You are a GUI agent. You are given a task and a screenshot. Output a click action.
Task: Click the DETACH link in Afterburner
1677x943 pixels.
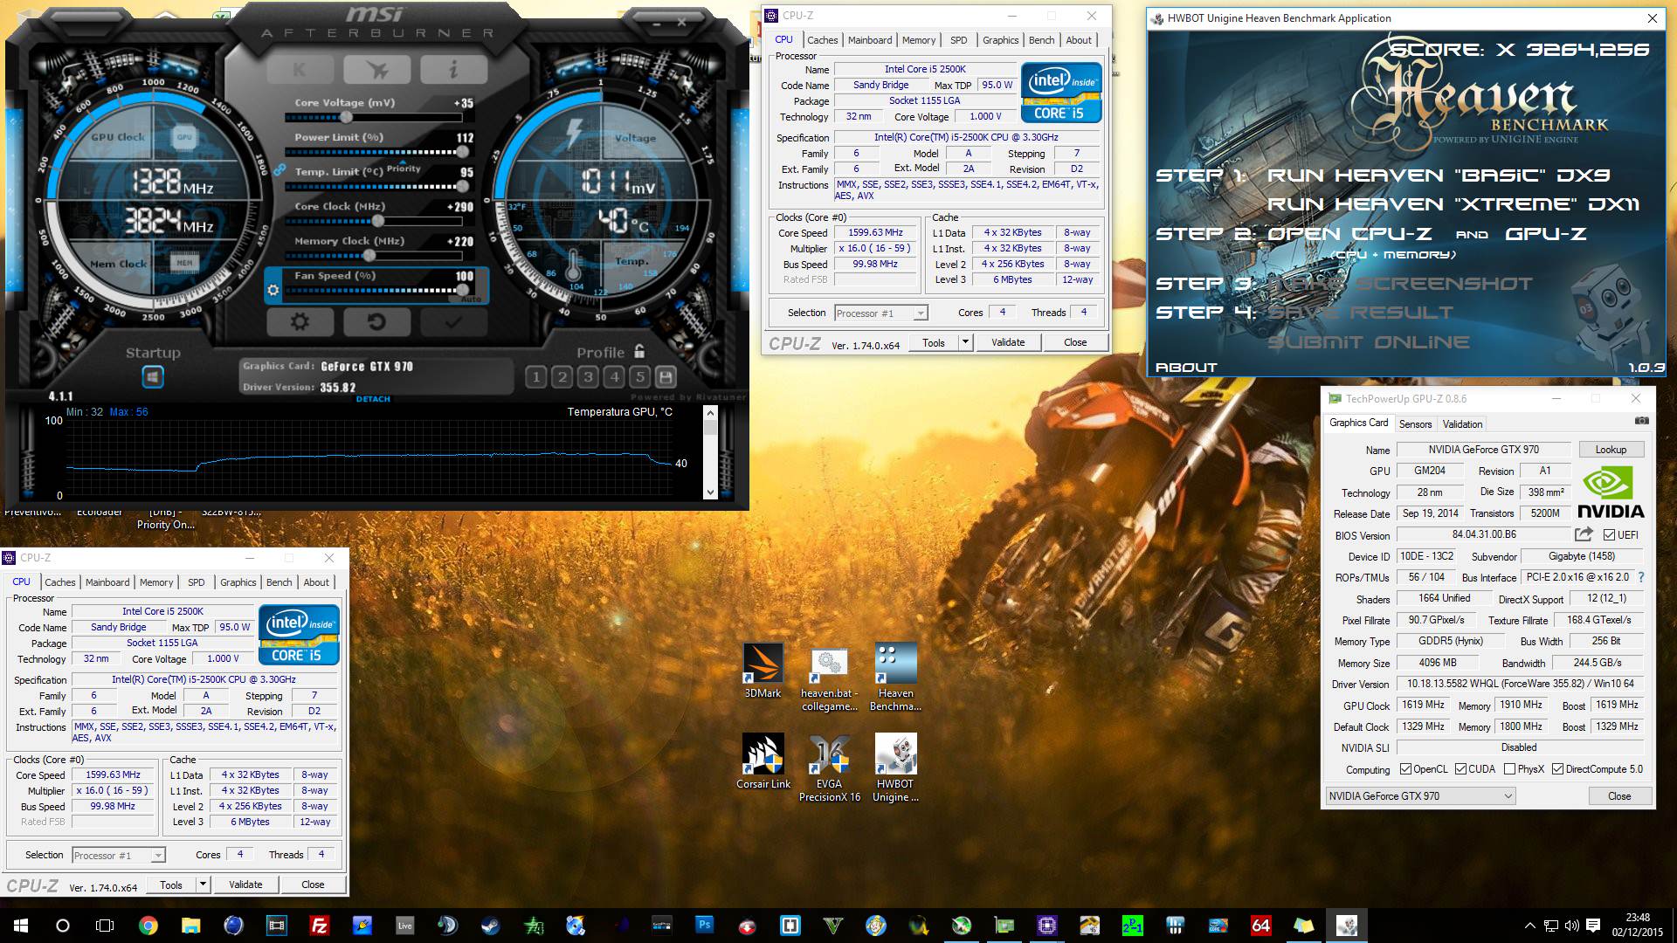(373, 399)
